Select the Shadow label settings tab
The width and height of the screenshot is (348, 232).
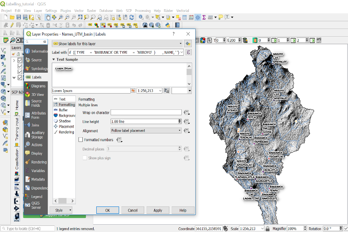point(65,121)
